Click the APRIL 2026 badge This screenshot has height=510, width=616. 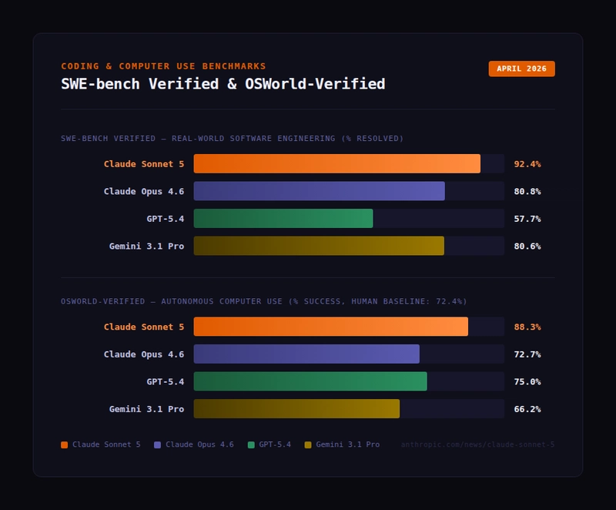521,69
